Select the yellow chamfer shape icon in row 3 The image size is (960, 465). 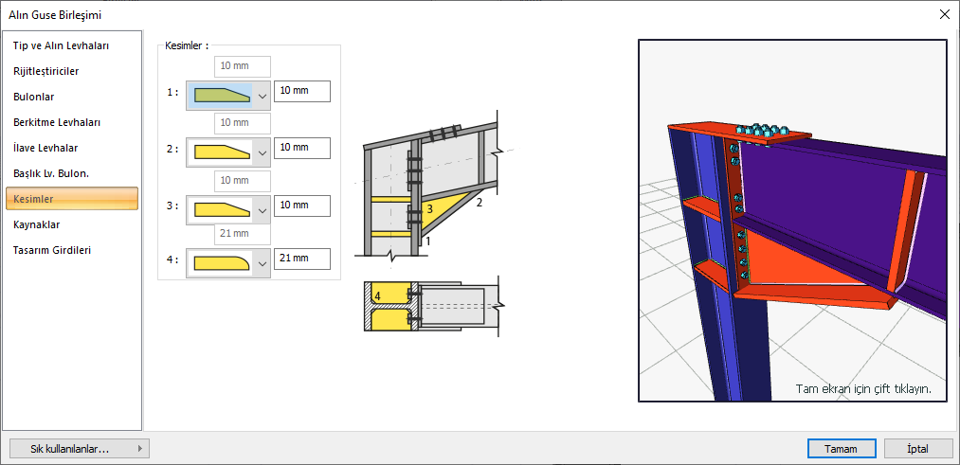(x=222, y=210)
